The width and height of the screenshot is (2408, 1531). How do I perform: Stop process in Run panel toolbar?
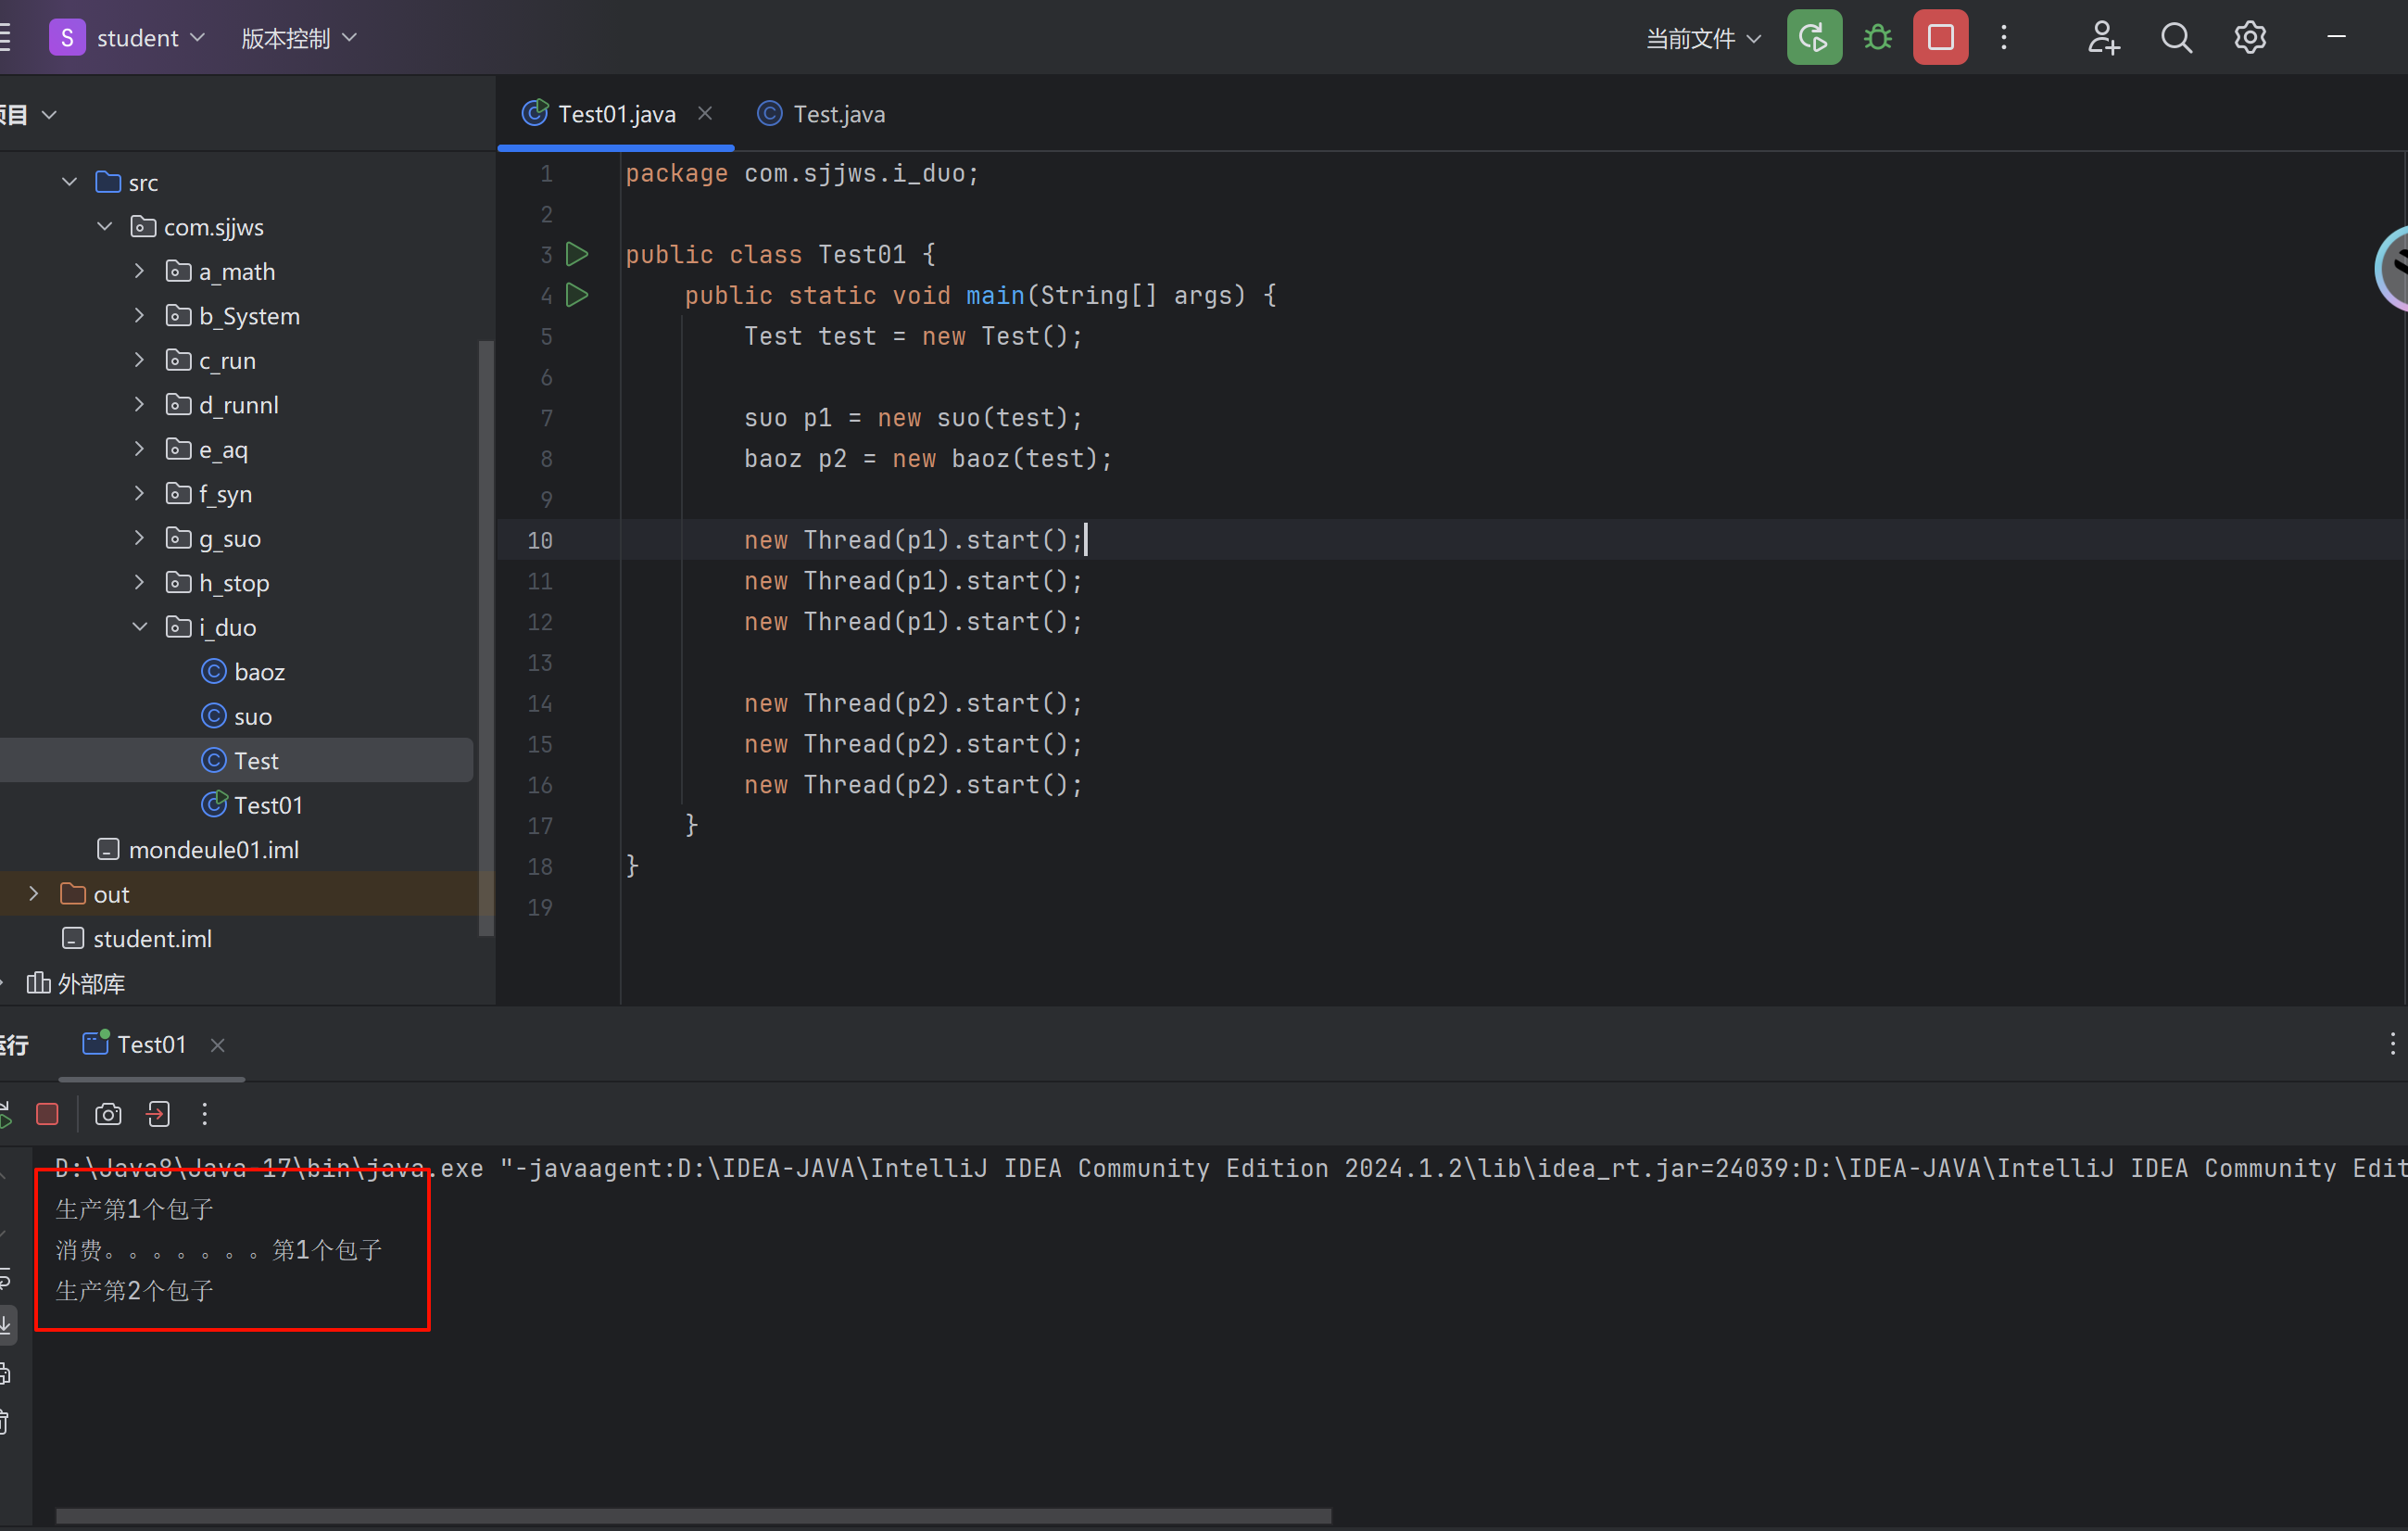click(47, 1114)
